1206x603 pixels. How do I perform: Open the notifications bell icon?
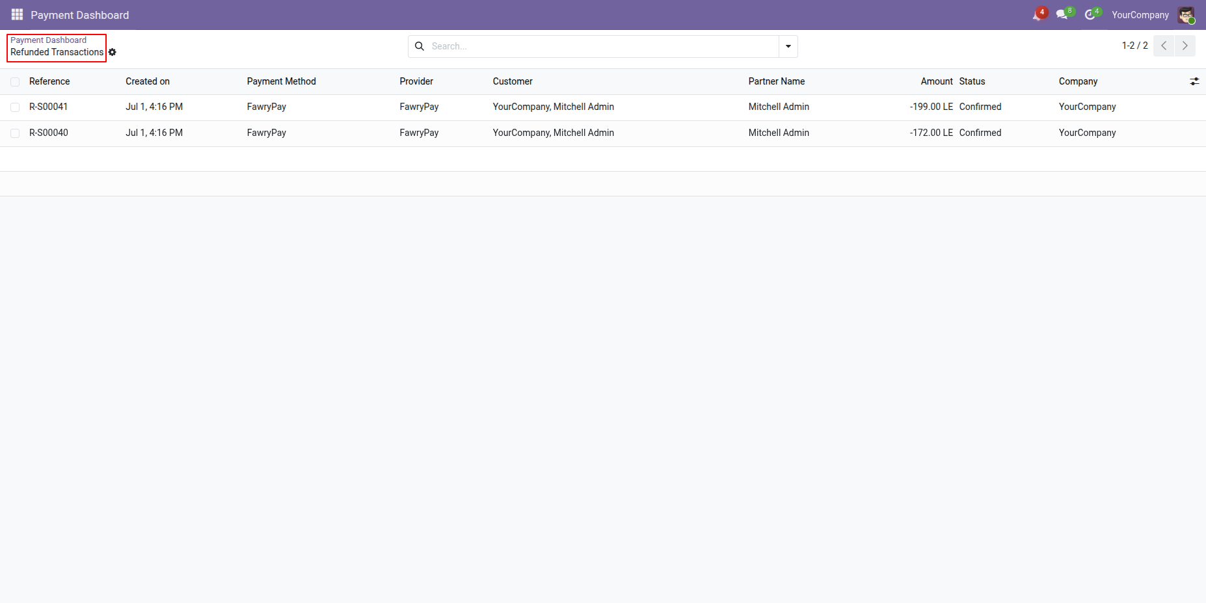pyautogui.click(x=1038, y=15)
